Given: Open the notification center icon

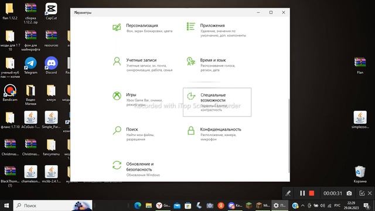Looking at the screenshot, I should click(366, 206).
